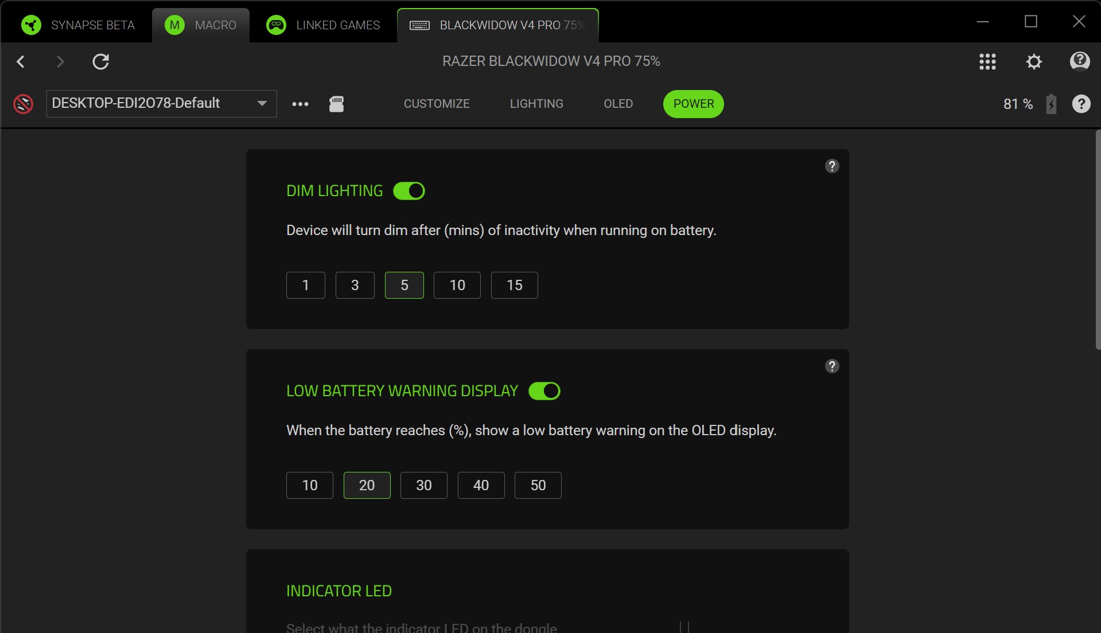Screen dimensions: 1101x633
Task: Click the red no-sync profile icon
Action: (23, 104)
